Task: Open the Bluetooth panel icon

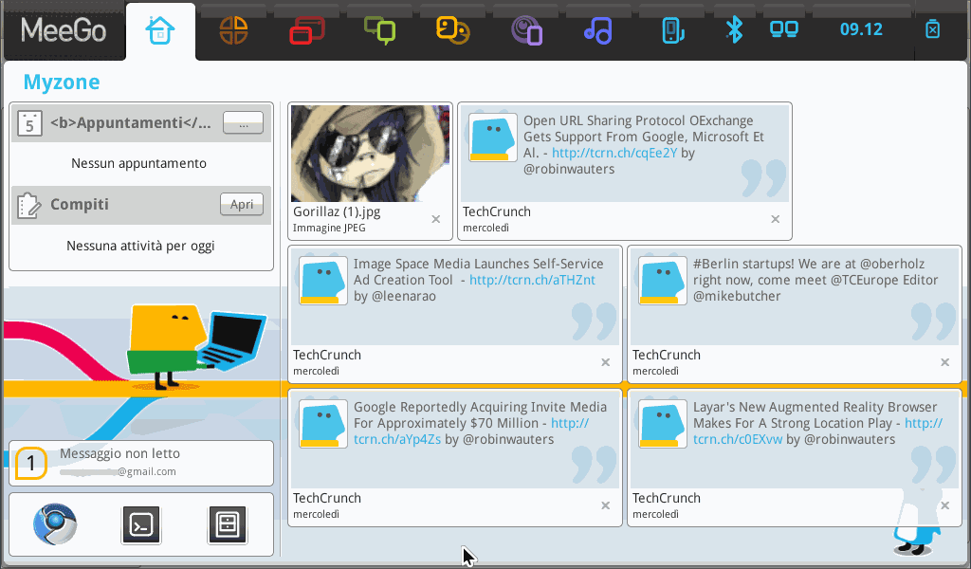Action: [735, 29]
